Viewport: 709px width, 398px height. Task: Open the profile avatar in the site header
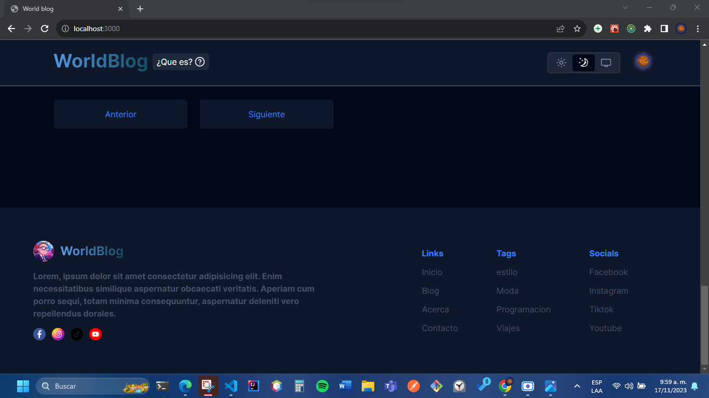pos(642,61)
